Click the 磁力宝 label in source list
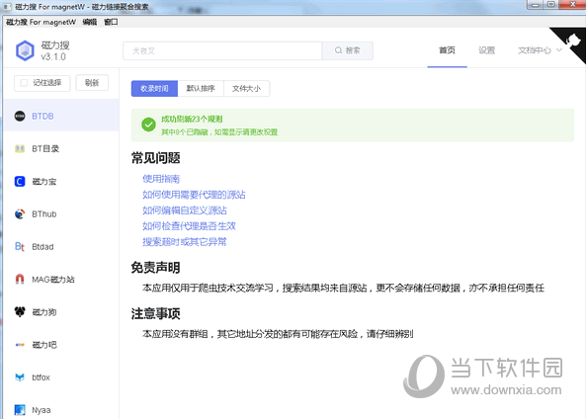This screenshot has width=586, height=419. [x=44, y=181]
